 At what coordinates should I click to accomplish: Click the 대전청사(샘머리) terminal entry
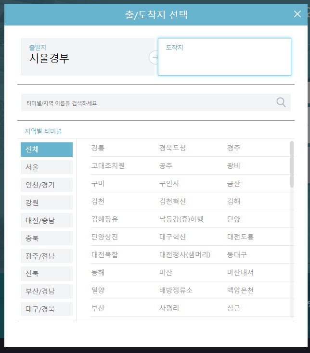[185, 254]
